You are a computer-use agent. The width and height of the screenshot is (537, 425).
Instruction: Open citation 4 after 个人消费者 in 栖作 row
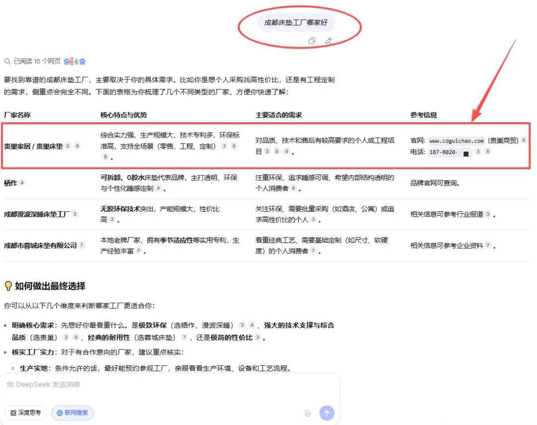[x=293, y=188]
